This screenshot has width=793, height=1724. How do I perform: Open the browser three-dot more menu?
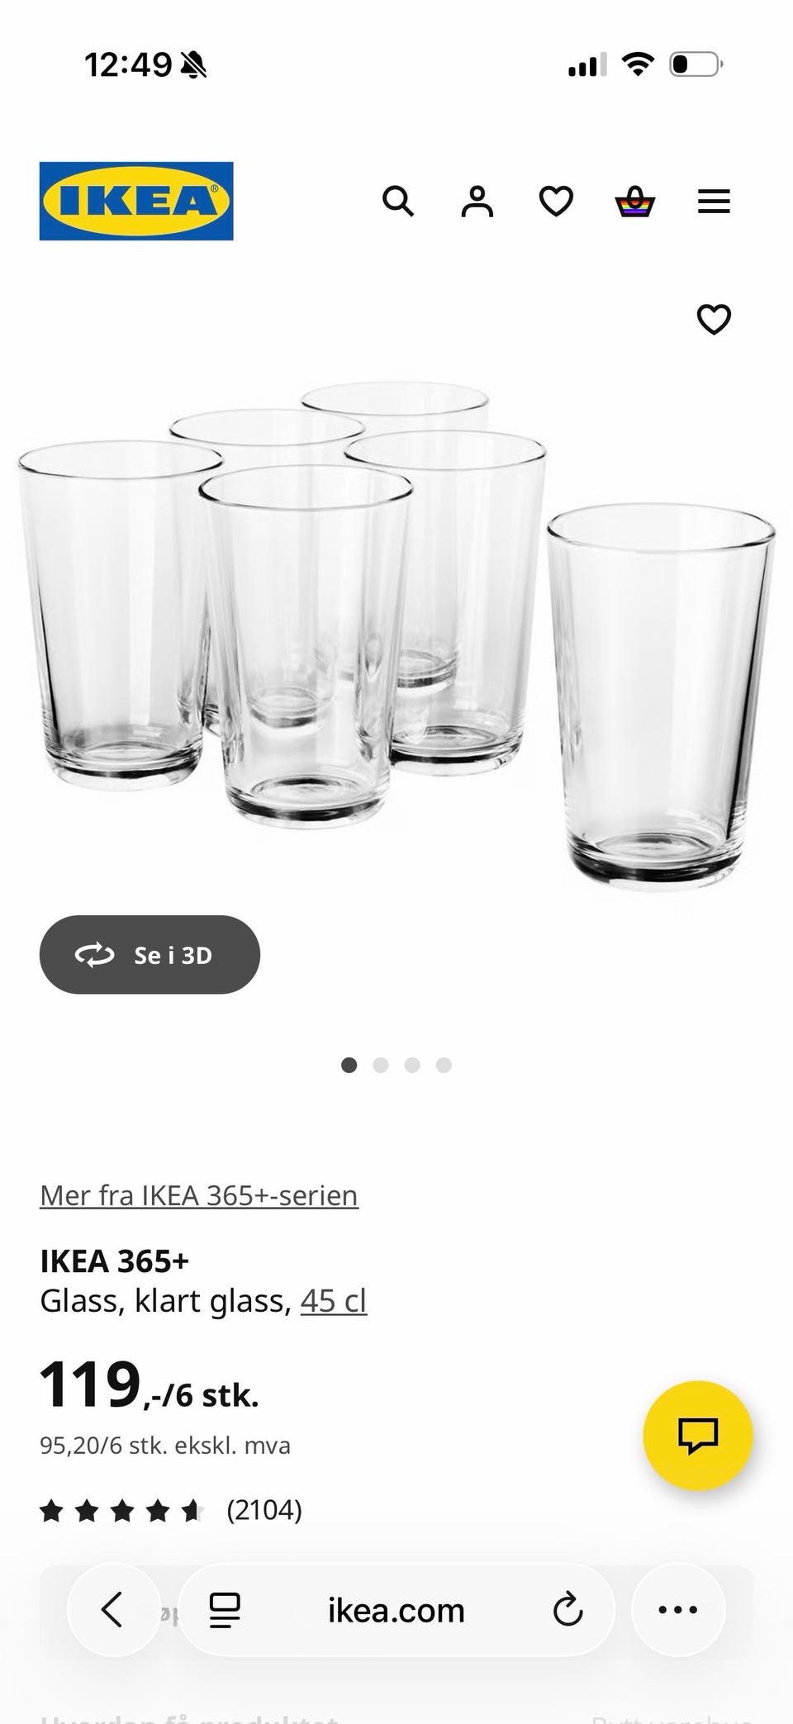coord(678,1609)
